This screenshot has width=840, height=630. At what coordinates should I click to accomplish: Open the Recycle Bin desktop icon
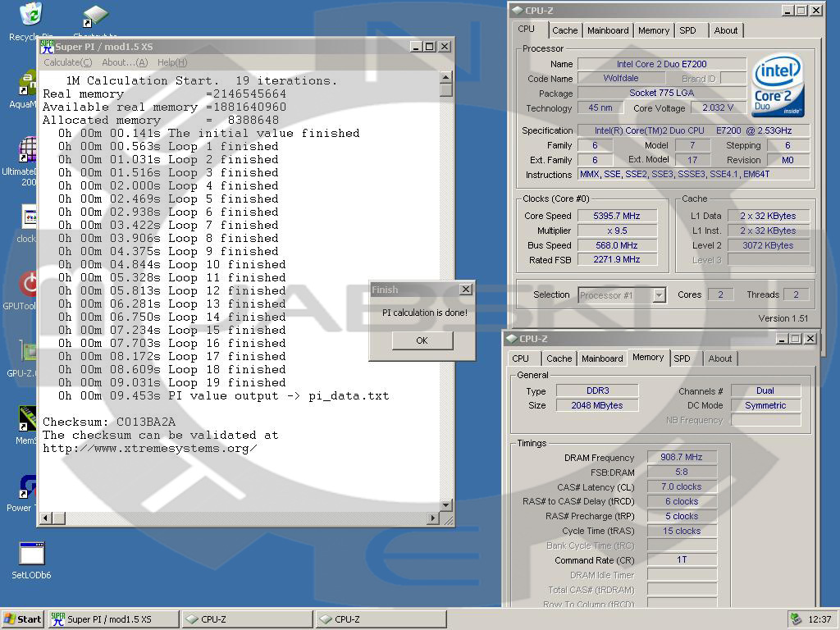coord(30,14)
